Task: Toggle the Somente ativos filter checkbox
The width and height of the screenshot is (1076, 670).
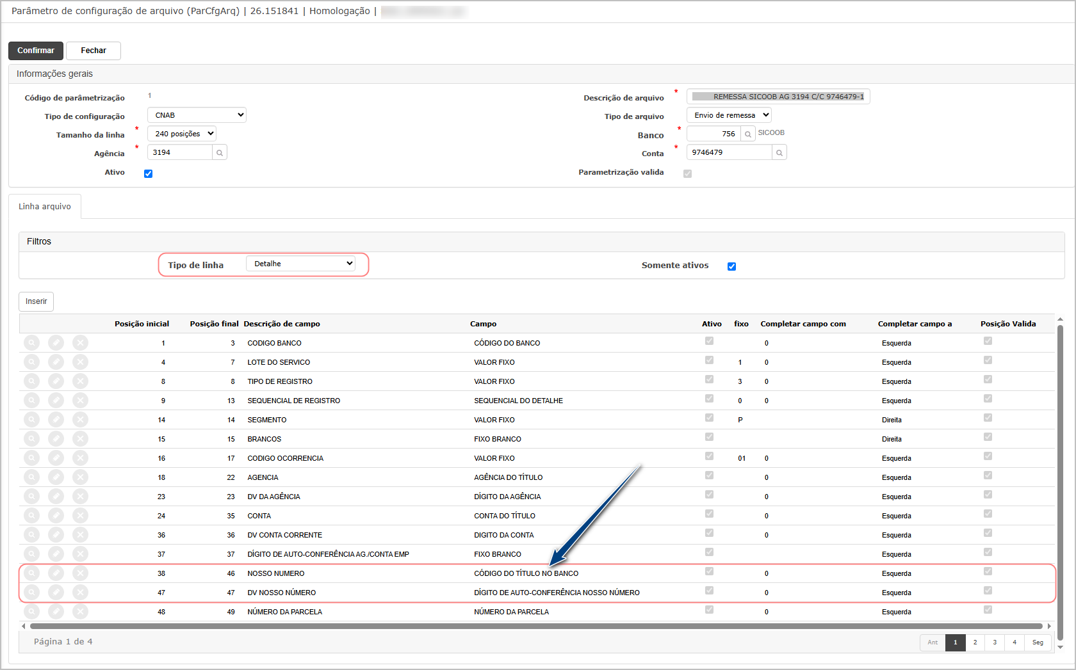Action: pyautogui.click(x=731, y=266)
